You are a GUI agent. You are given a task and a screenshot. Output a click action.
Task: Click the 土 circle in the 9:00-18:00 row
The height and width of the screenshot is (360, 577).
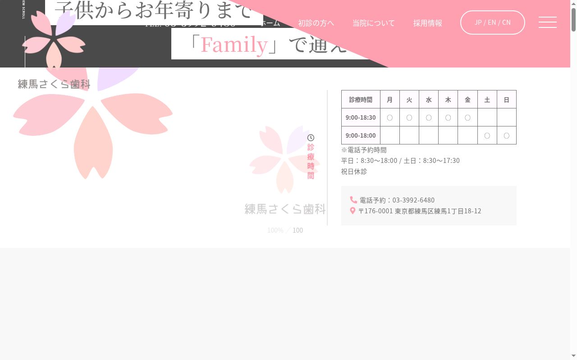487,135
